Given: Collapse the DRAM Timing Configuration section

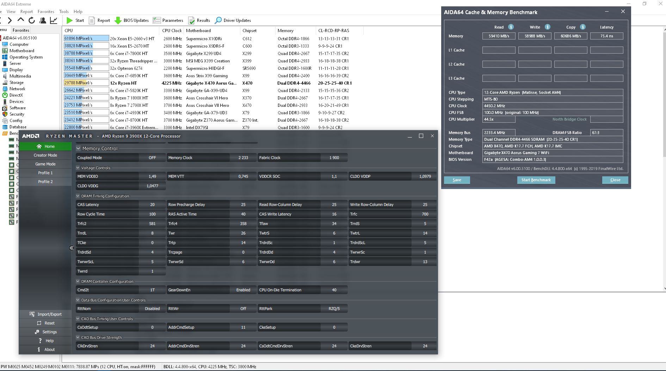Looking at the screenshot, I should pyautogui.click(x=78, y=196).
